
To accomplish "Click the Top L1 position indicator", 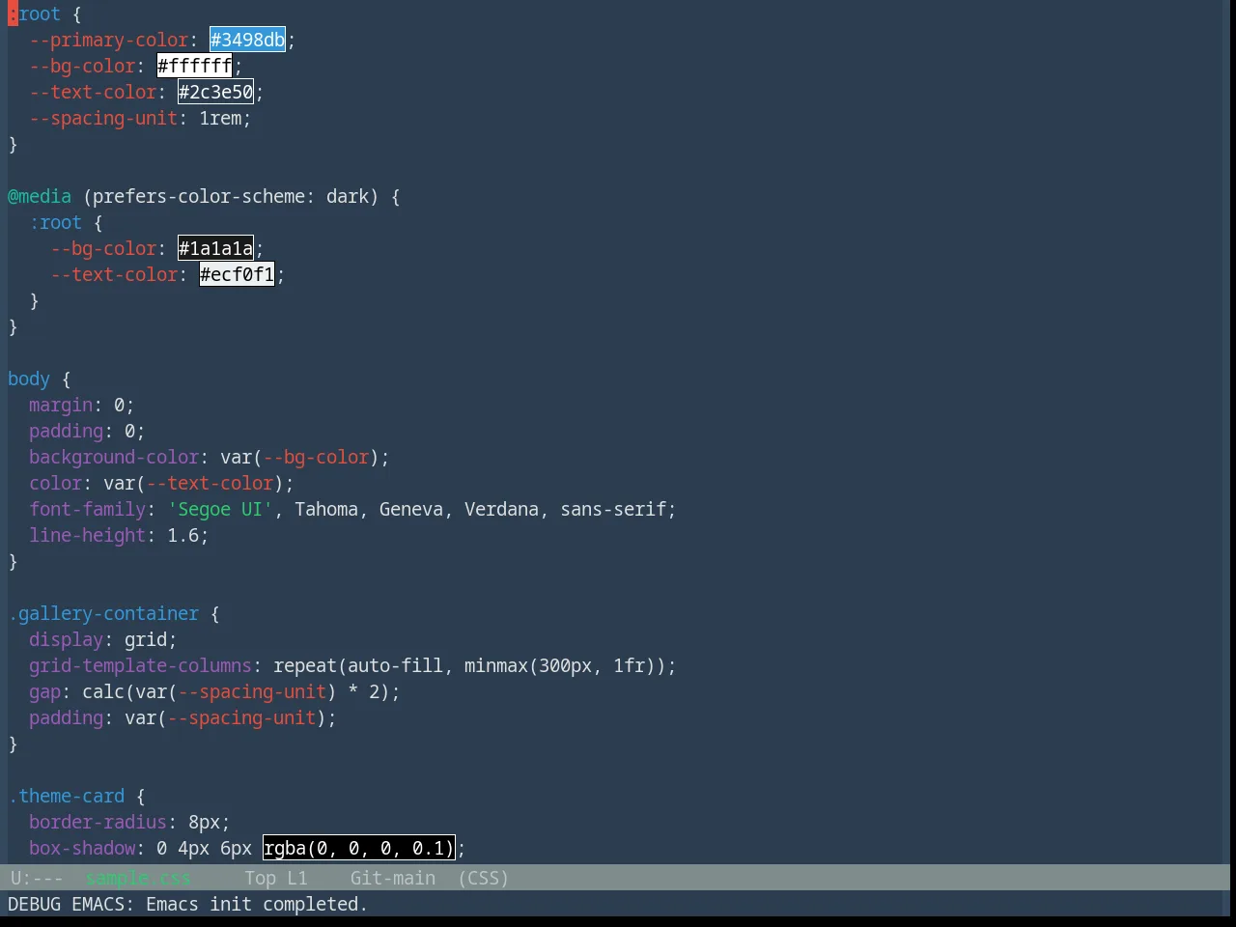I will [276, 878].
